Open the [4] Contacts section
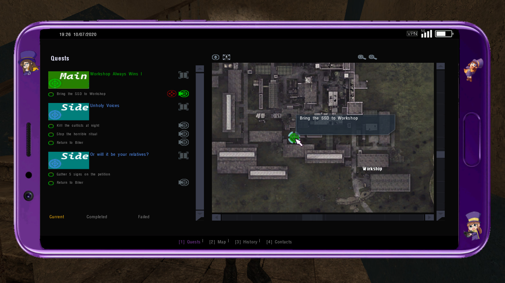 [x=279, y=242]
